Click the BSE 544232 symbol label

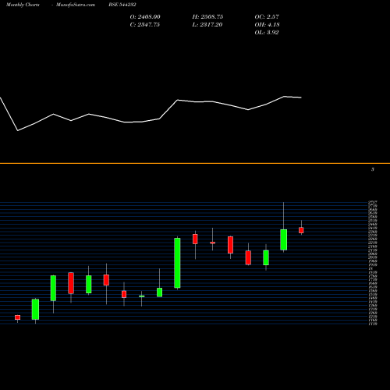(x=122, y=5)
